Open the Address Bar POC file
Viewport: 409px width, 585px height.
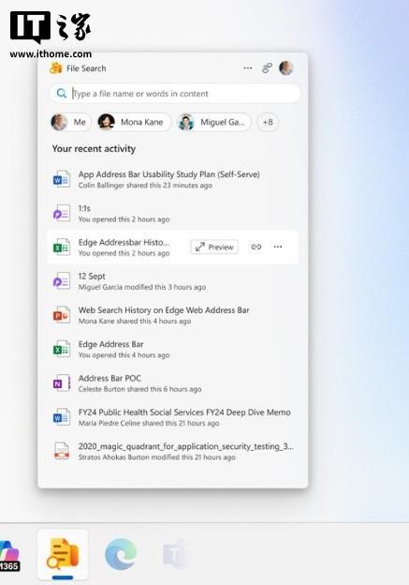[x=110, y=378]
